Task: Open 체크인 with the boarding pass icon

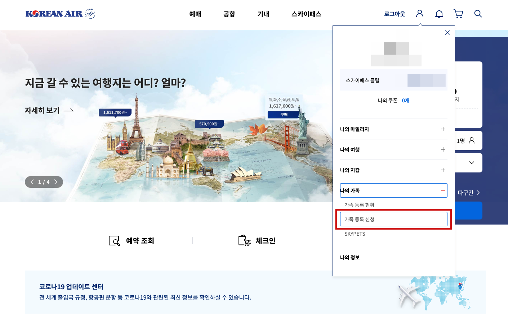Action: point(257,241)
